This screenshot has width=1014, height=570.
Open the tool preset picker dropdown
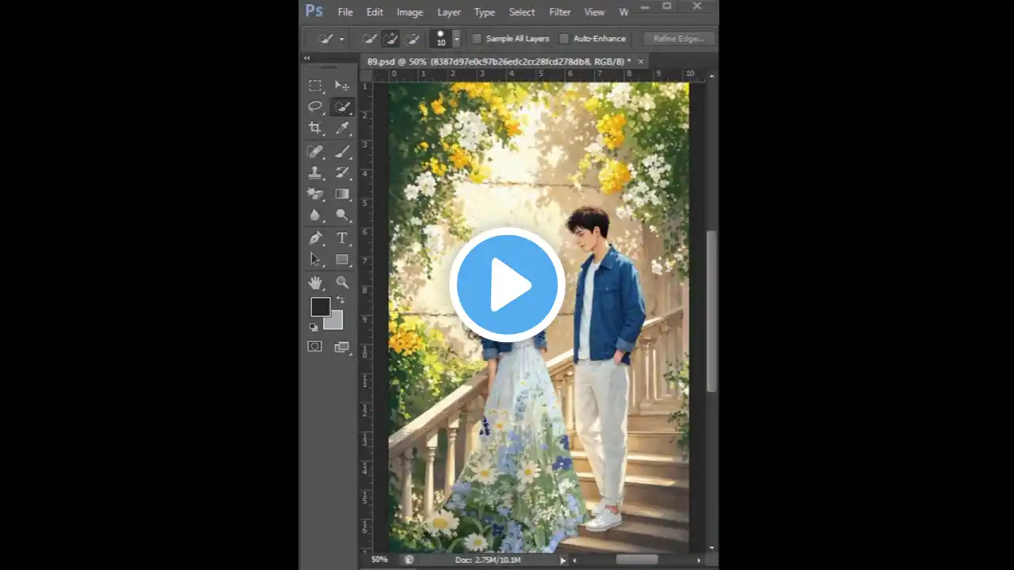(341, 38)
